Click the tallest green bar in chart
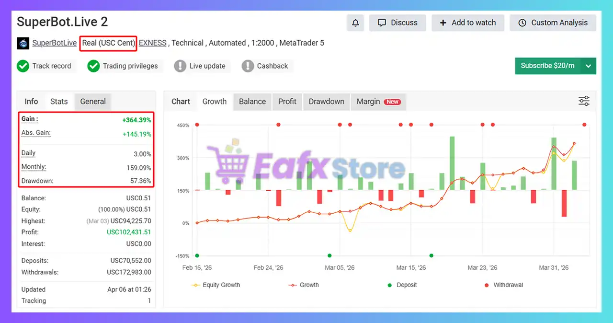Image resolution: width=613 pixels, height=323 pixels. click(452, 163)
